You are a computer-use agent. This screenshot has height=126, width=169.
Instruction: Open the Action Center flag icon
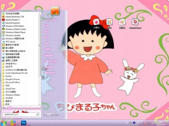[145, 123]
